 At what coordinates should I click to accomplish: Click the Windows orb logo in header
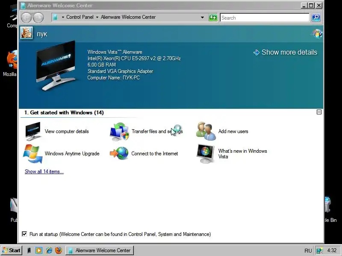pyautogui.click(x=317, y=34)
